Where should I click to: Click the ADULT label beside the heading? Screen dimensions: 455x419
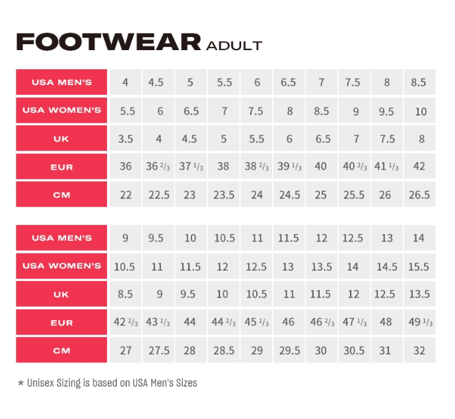pyautogui.click(x=234, y=46)
